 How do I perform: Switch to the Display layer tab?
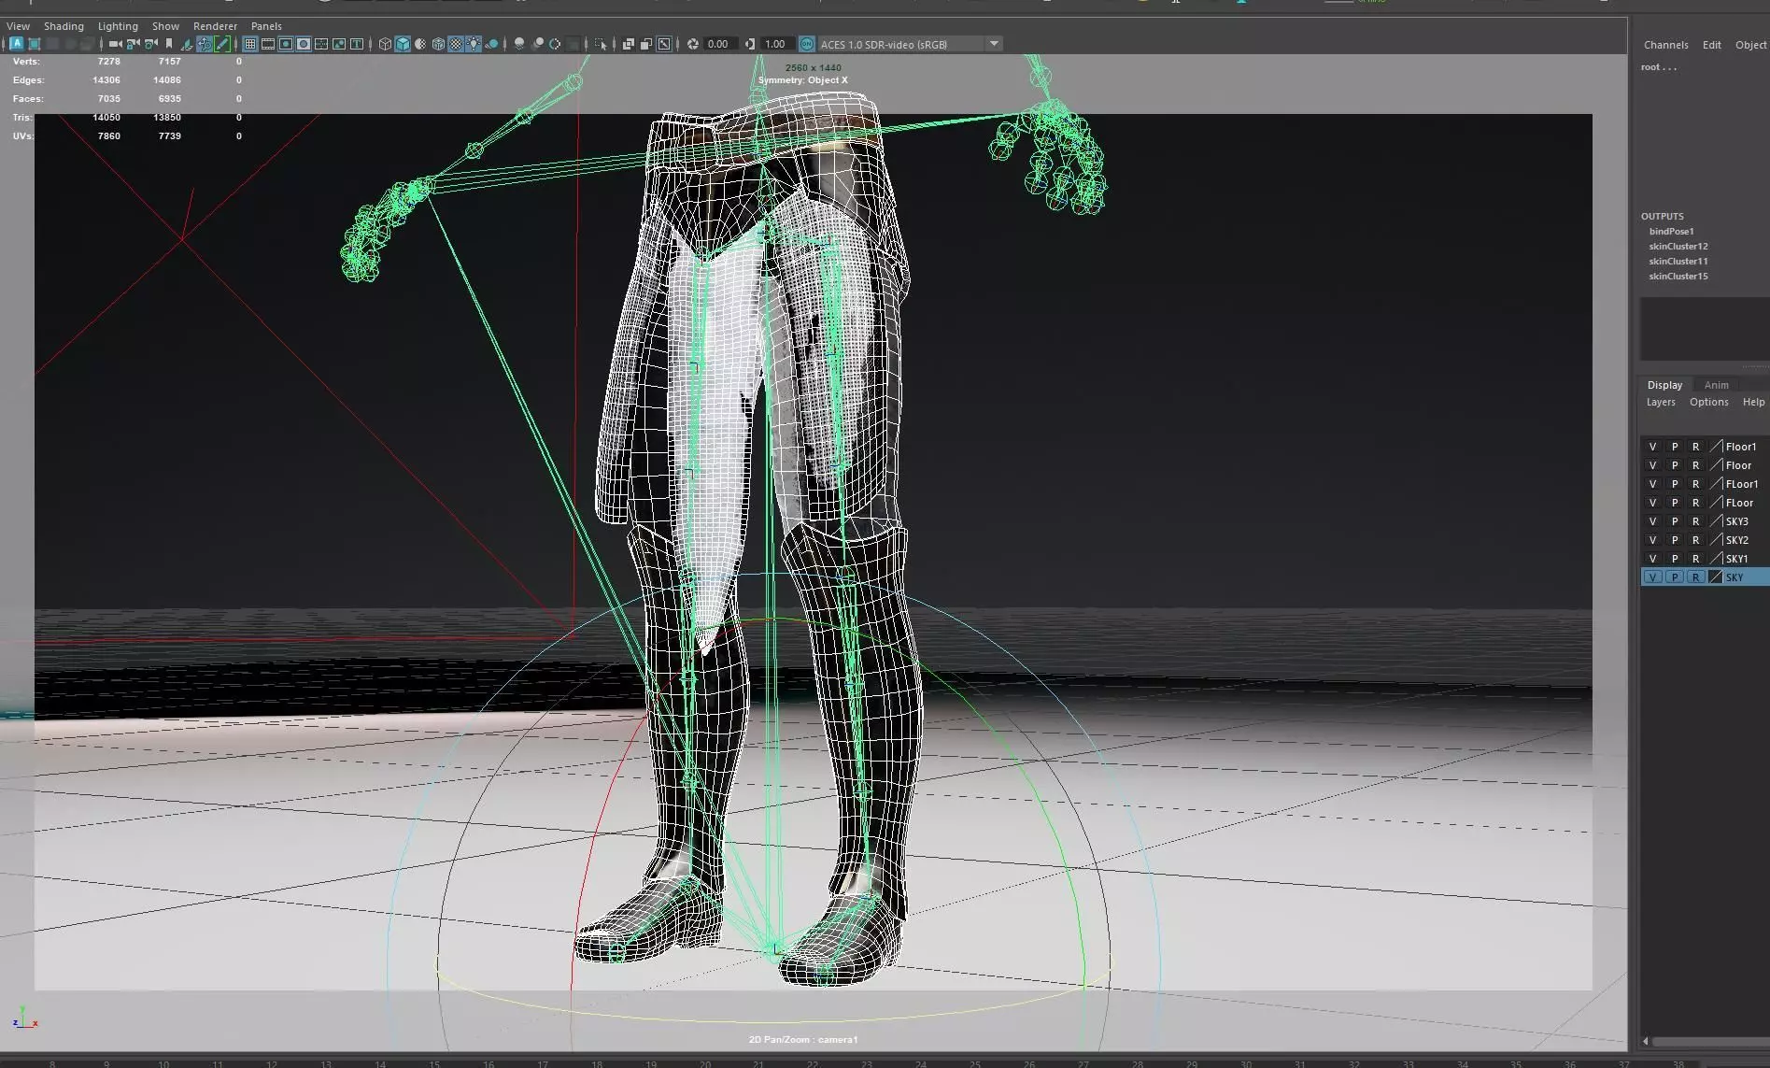(x=1664, y=385)
